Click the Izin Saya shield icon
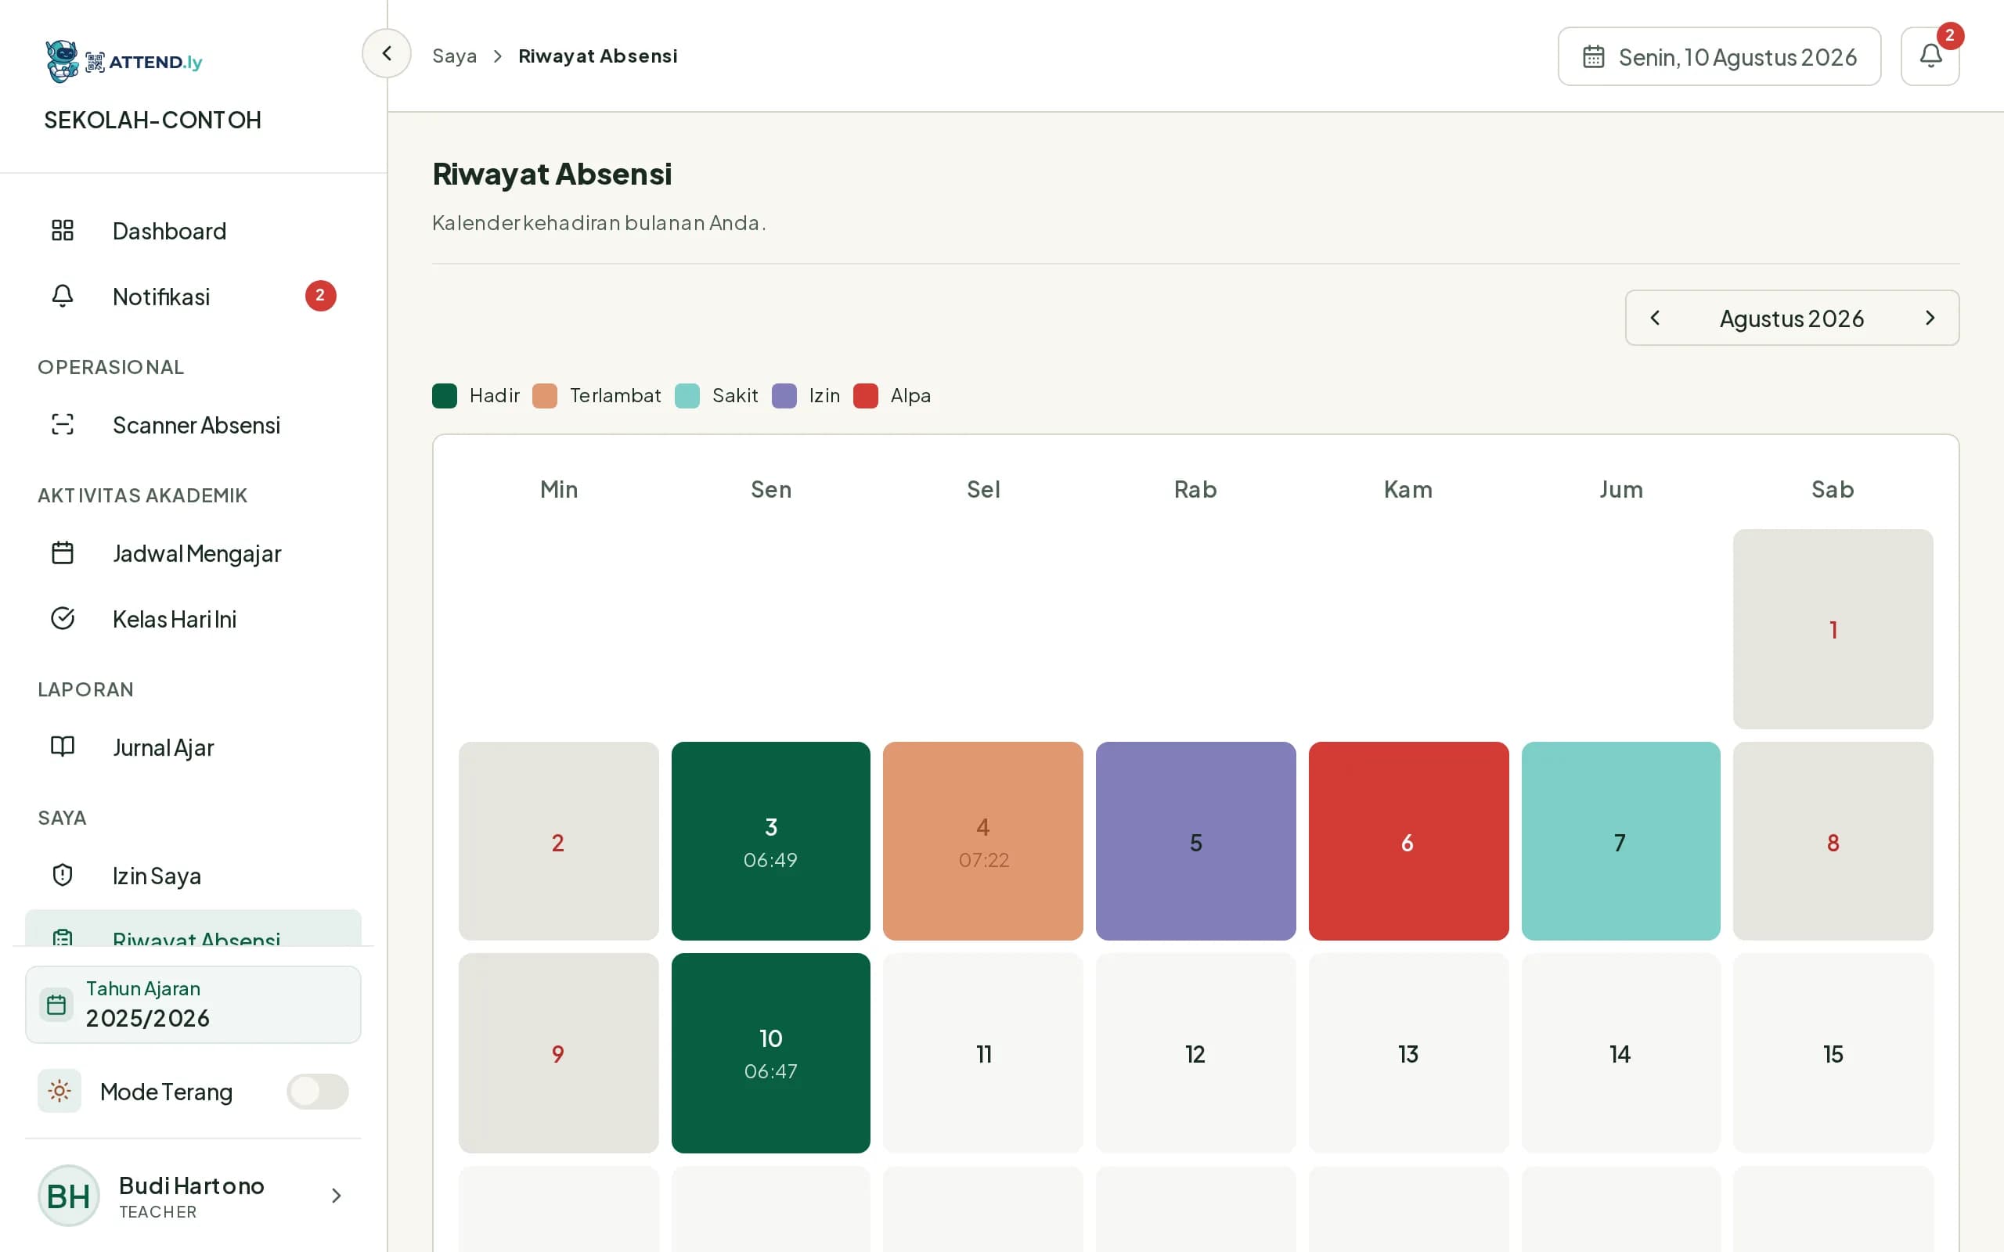The image size is (2004, 1252). (63, 876)
